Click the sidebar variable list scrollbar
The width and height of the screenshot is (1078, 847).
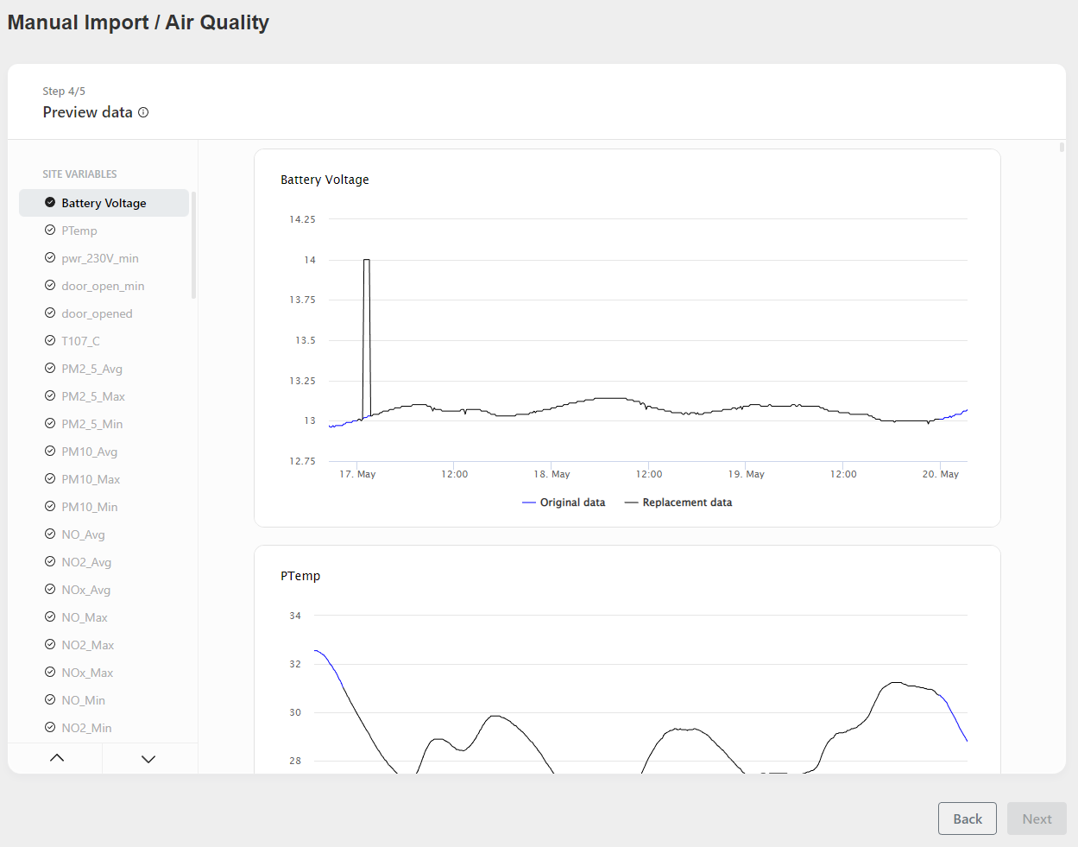pos(193,246)
